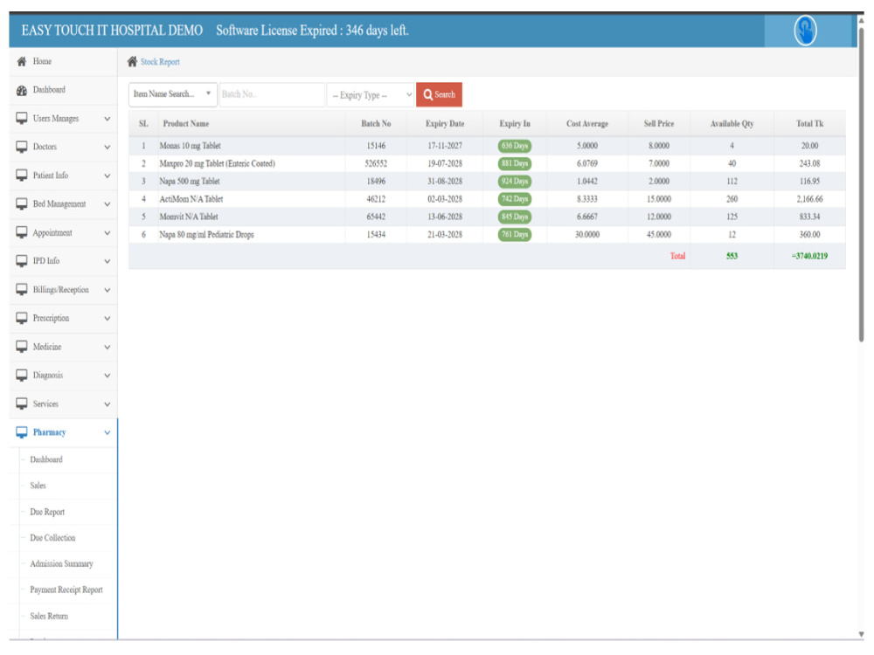Open the Payment Receipt Report item
Viewport: 874px width, 655px height.
[66, 589]
